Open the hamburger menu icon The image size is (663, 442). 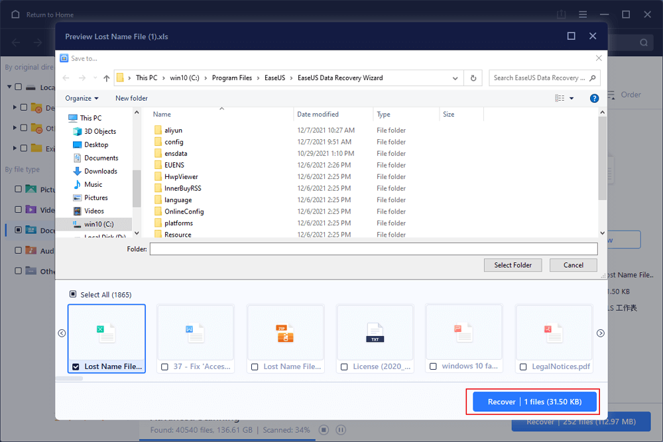pyautogui.click(x=582, y=14)
